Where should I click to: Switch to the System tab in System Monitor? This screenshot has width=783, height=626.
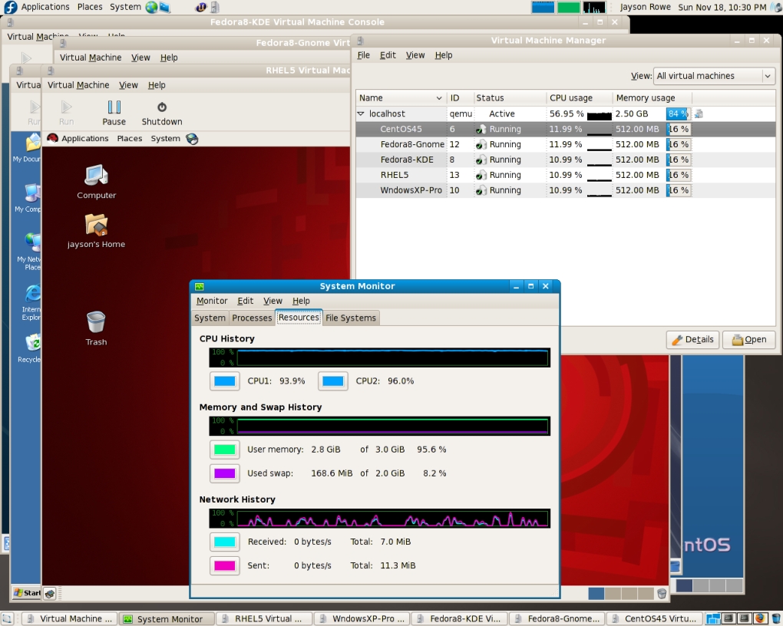(210, 318)
